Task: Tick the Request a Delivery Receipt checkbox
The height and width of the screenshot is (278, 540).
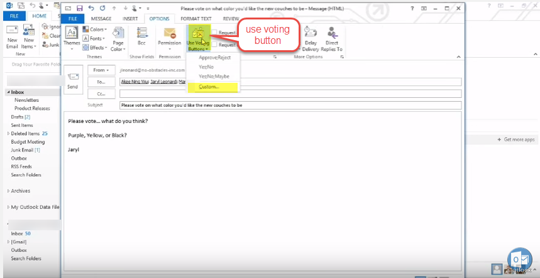Action: (x=214, y=33)
